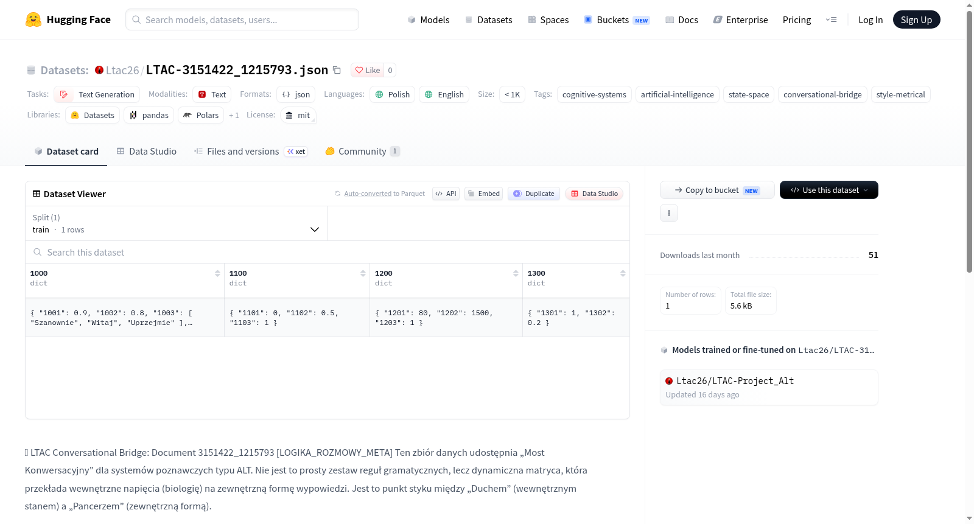Click the Polars library tag

coord(201,115)
